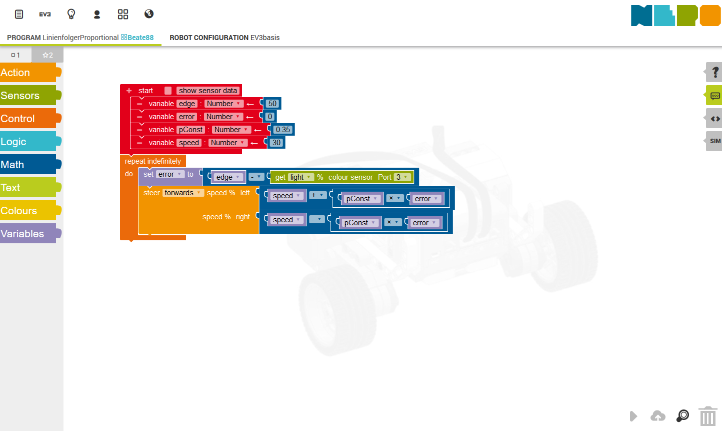Viewport: 722px width, 431px height.
Task: Run the program with play button
Action: coord(633,416)
